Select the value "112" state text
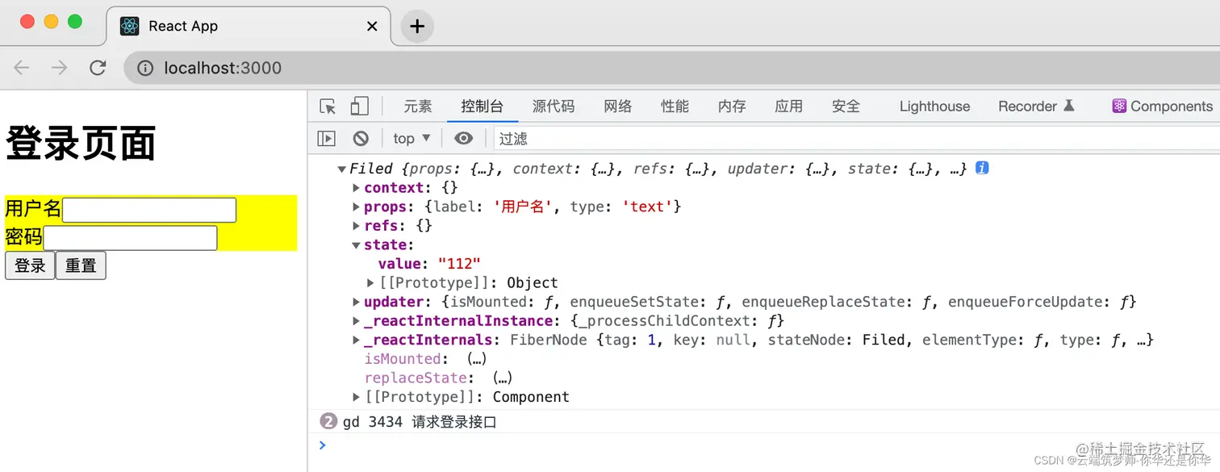The image size is (1220, 472). click(x=459, y=264)
